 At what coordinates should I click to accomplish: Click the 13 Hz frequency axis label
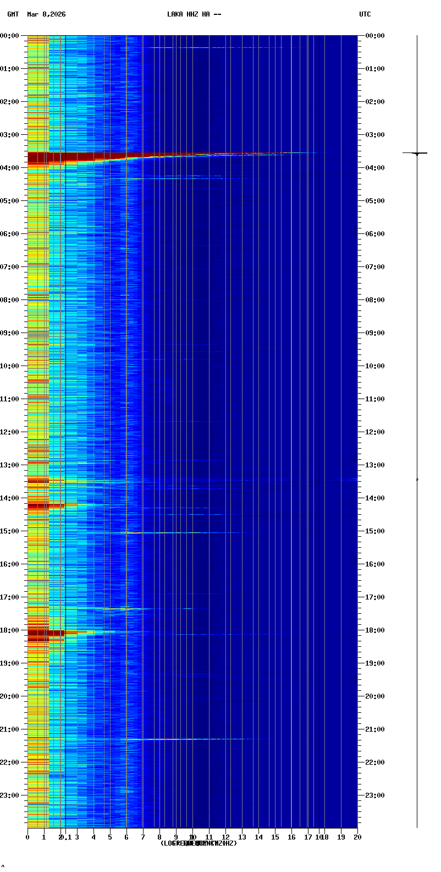click(x=242, y=837)
